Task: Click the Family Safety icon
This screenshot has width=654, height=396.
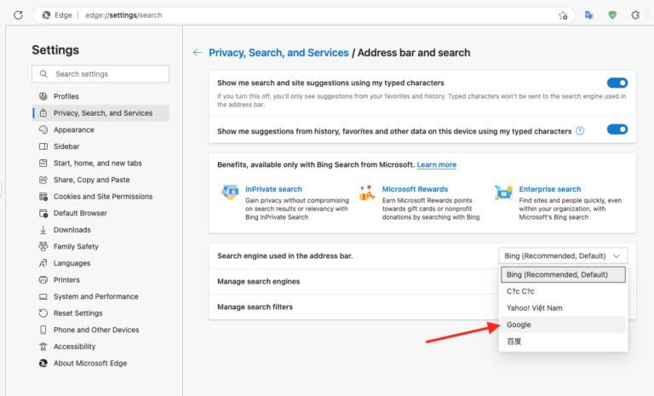Action: 43,247
